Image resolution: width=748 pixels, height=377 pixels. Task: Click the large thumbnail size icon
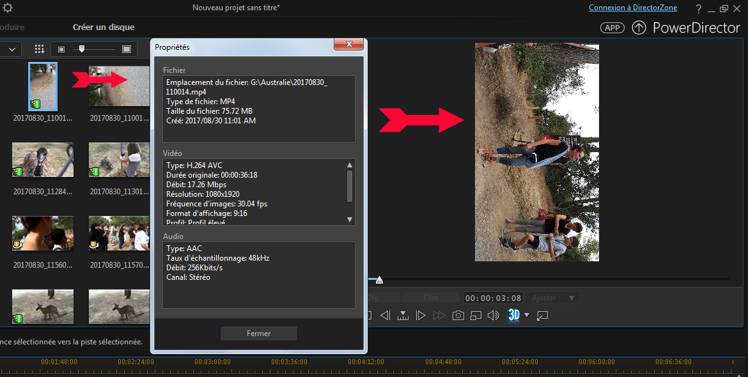[127, 49]
